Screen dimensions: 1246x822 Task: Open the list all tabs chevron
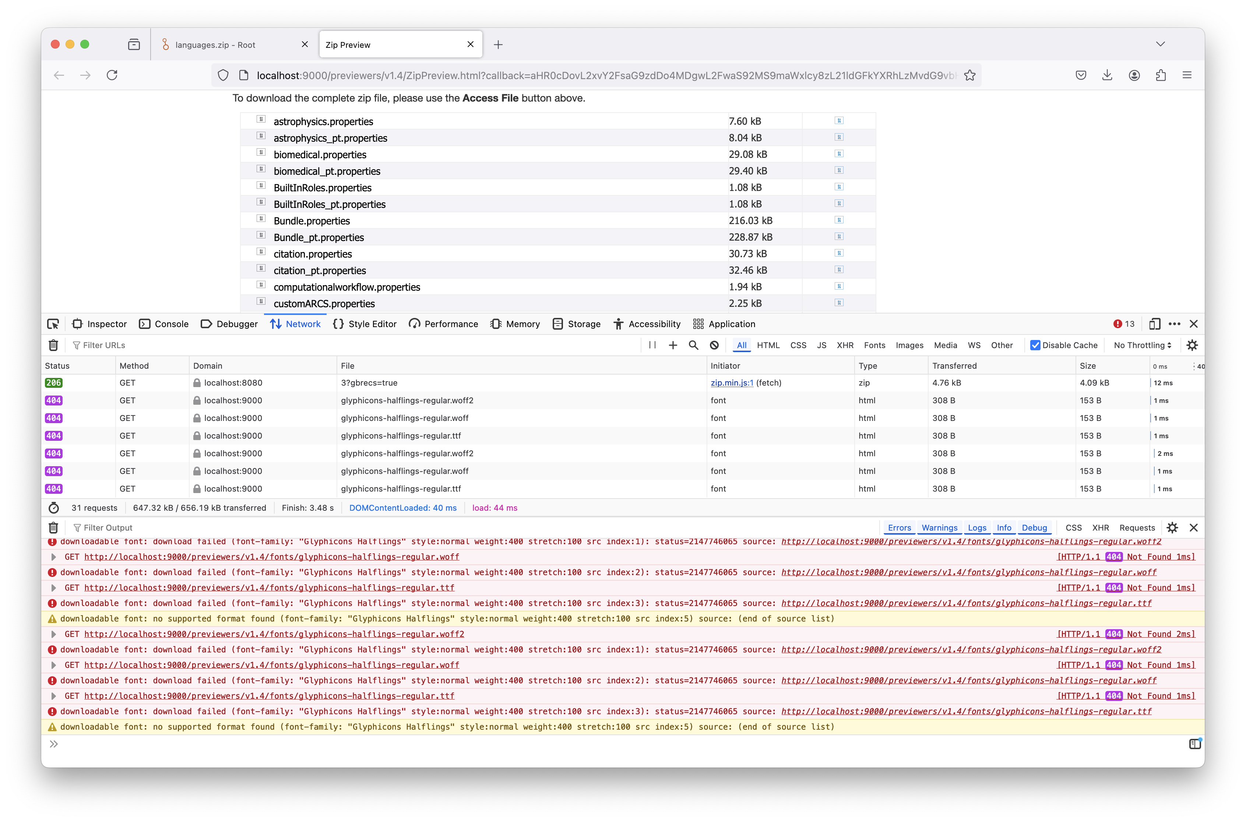(x=1160, y=45)
